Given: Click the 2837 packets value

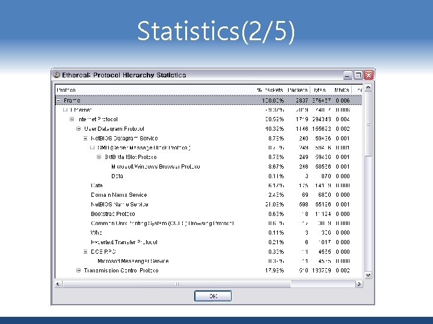Looking at the screenshot, I should click(302, 101).
